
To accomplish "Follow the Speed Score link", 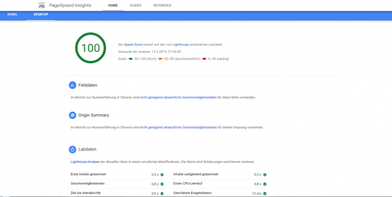I will [134, 45].
